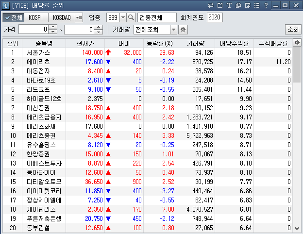The height and width of the screenshot is (234, 303).
Task: Select the 푸른저축은행 row name
Action: pyautogui.click(x=44, y=218)
